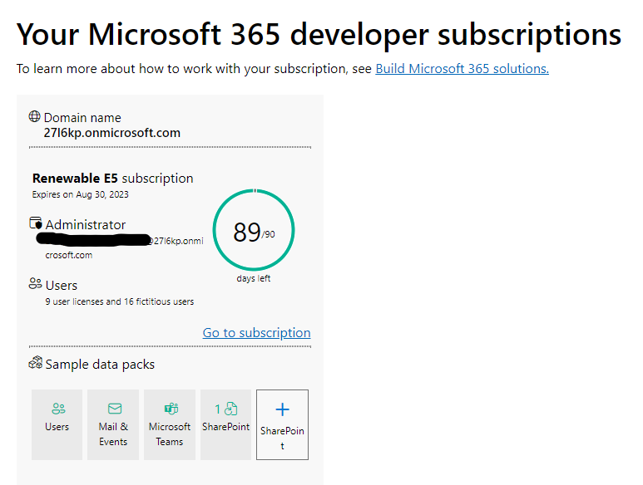
Task: Click the Administrator shield icon
Action: [36, 223]
